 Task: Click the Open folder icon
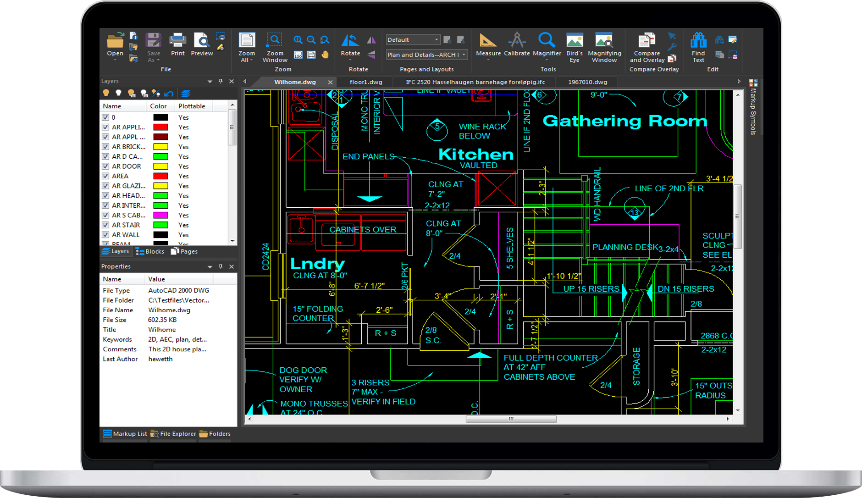click(115, 40)
